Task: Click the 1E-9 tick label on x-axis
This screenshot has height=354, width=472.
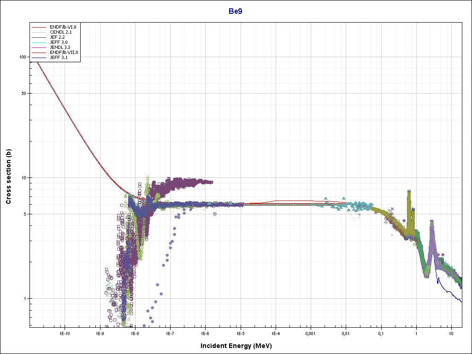Action: click(x=100, y=333)
